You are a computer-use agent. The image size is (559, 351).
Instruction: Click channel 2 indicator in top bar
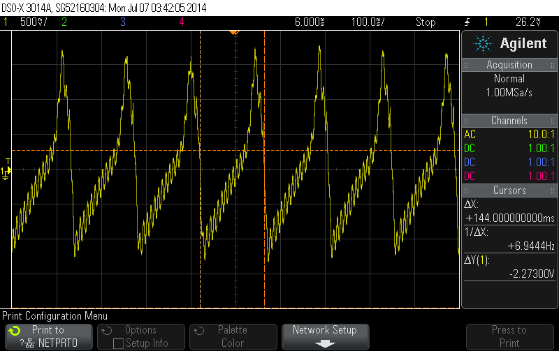coord(64,22)
